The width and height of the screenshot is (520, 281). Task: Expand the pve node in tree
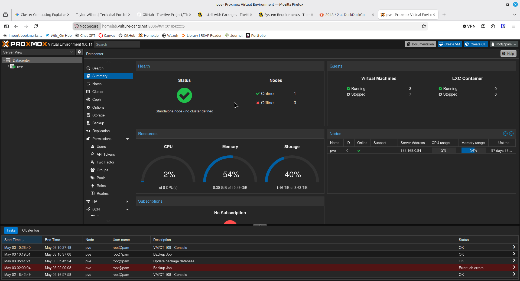tap(8, 66)
